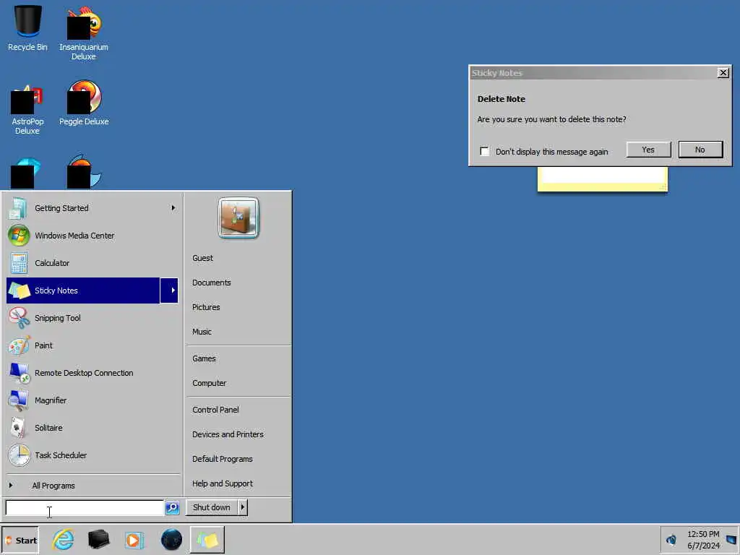Confirm deletion with Yes button
The height and width of the screenshot is (555, 740).
[648, 150]
